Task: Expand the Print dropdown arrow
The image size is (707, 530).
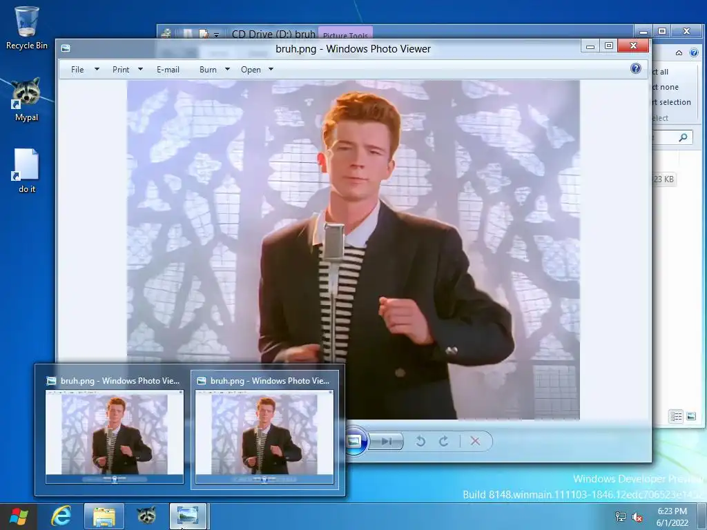Action: coord(140,70)
